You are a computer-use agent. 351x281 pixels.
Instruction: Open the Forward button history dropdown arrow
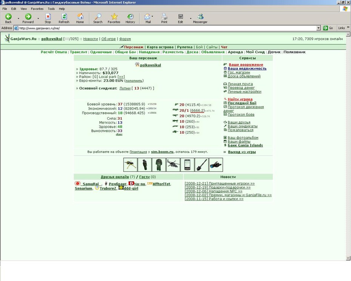point(38,19)
